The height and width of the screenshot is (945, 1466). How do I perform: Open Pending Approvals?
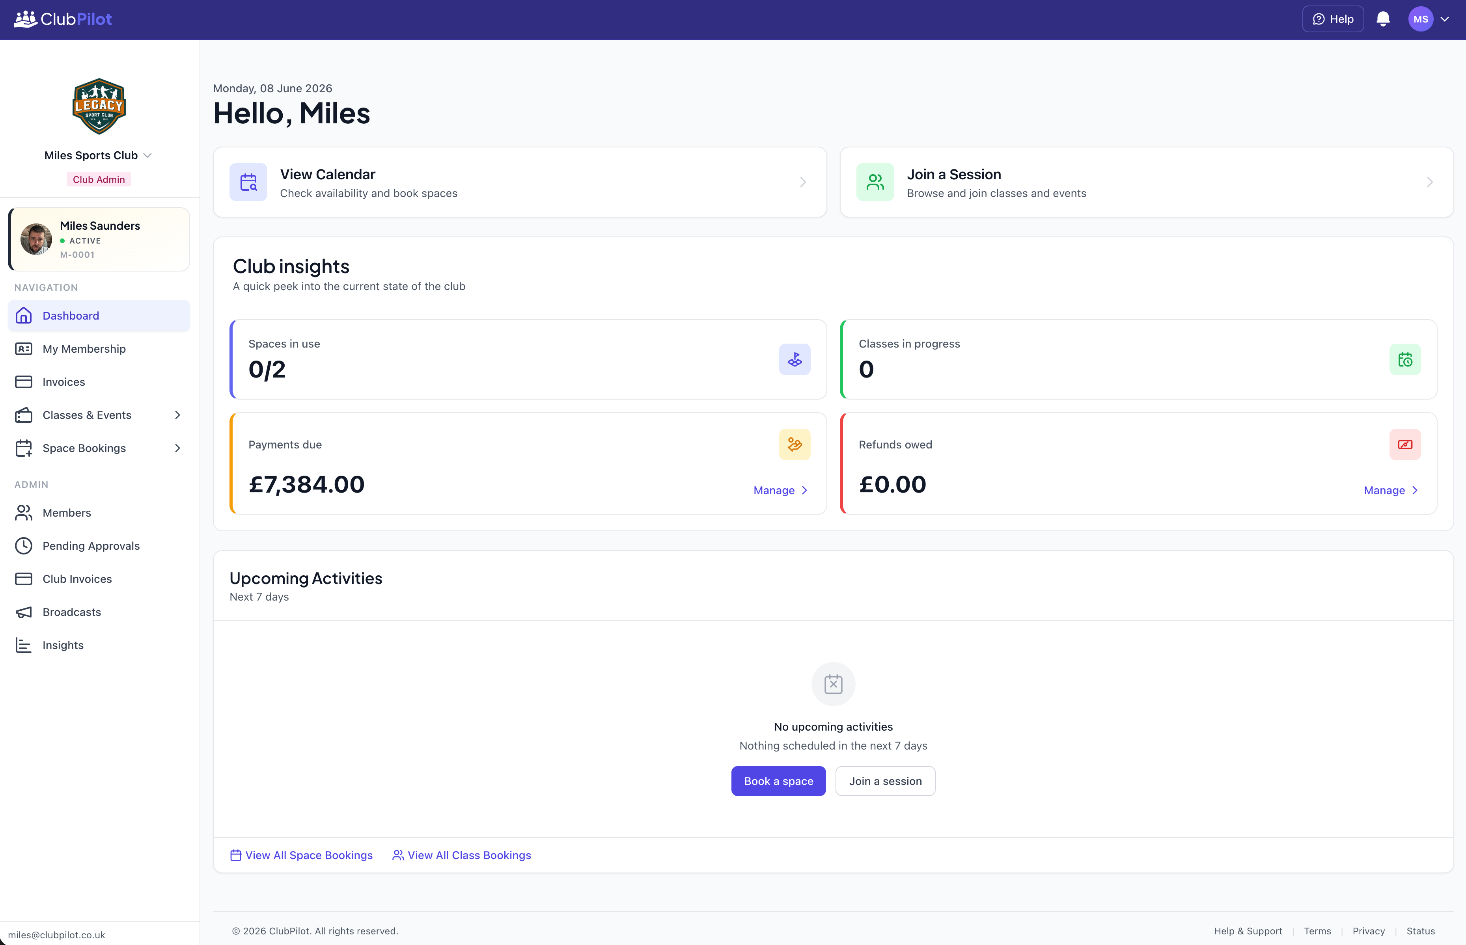pyautogui.click(x=99, y=545)
